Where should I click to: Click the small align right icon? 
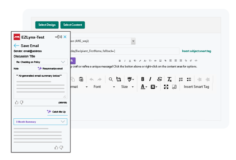(x=181, y=61)
